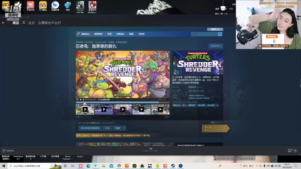Viewport: 301px width, 169px height.
Task: Click the plus button after the tags
Action: tap(217, 105)
